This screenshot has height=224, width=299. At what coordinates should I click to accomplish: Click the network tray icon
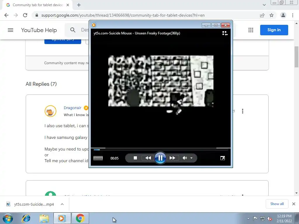(x=263, y=218)
